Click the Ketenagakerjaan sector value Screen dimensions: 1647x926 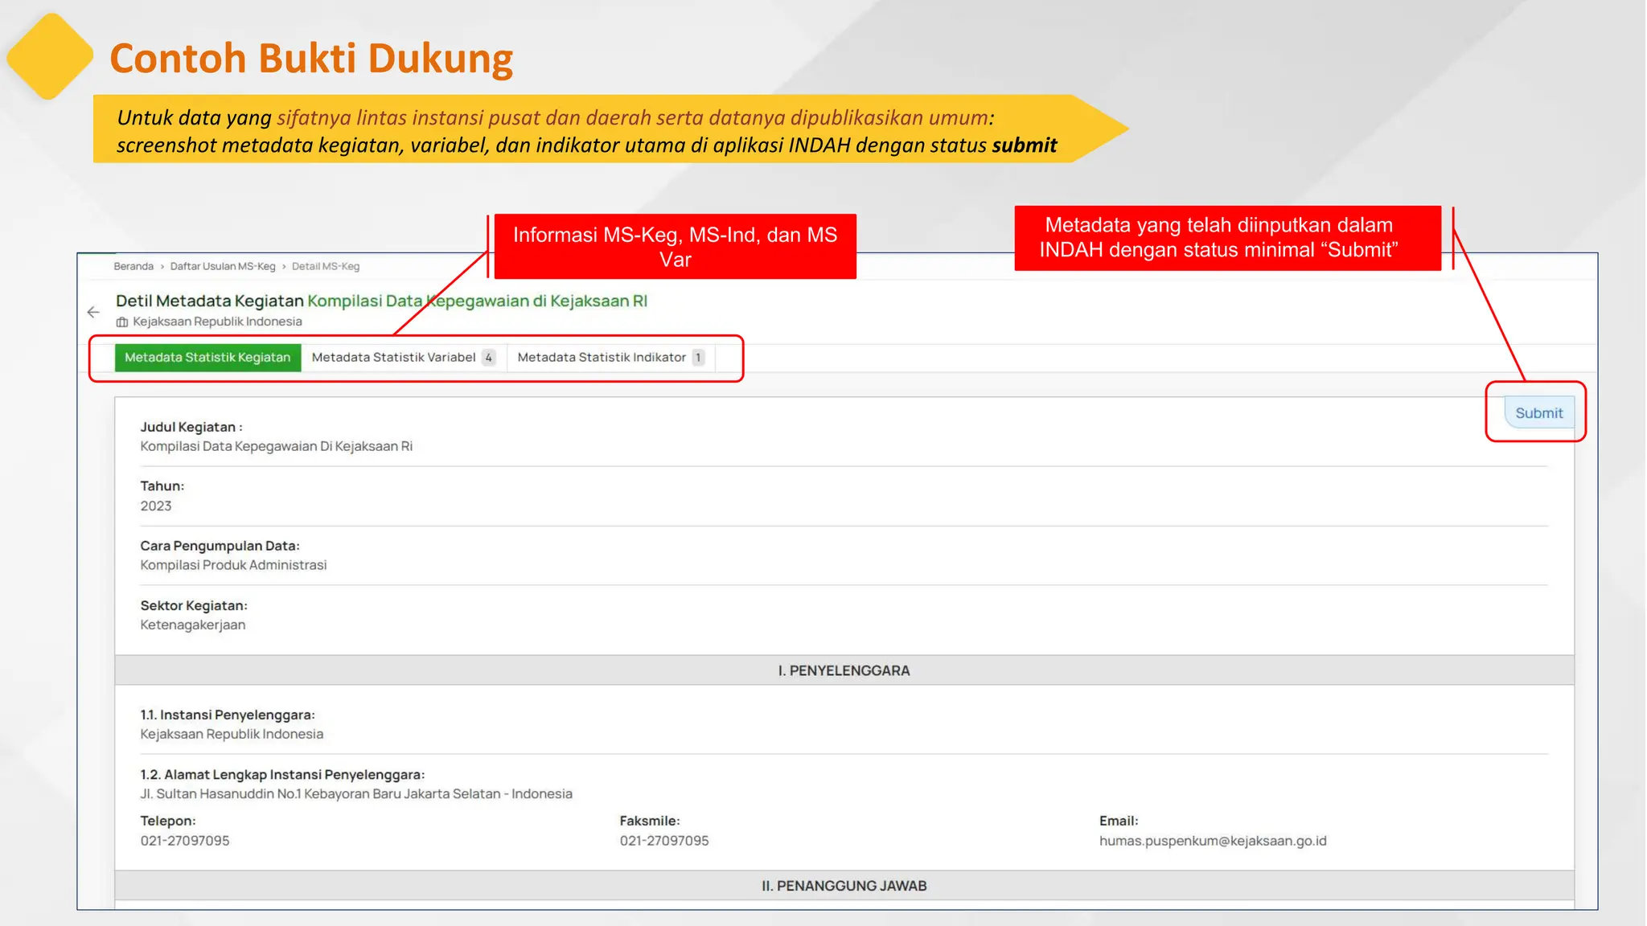[193, 625]
